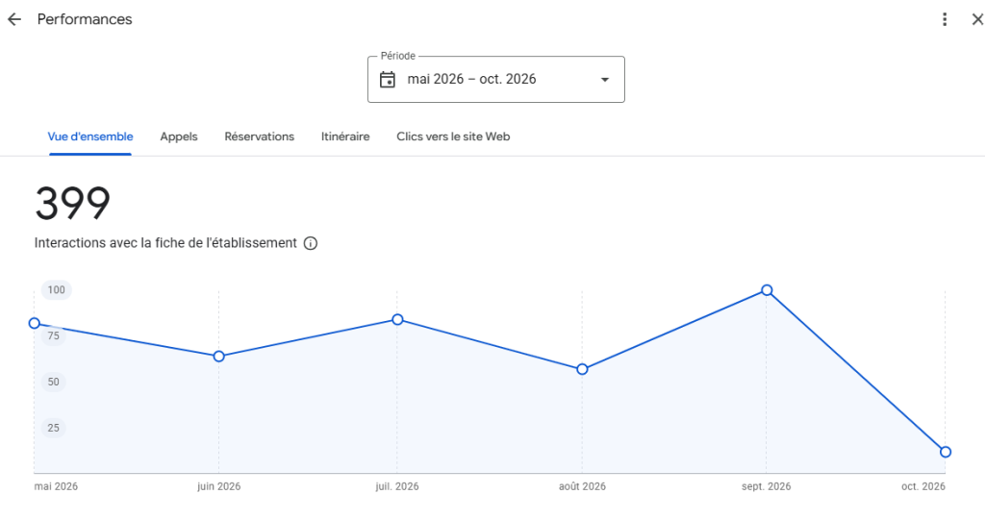
Task: Click the Performances page title
Action: tap(85, 19)
